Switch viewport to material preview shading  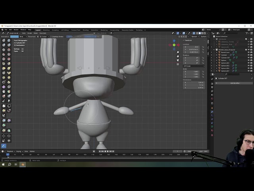202,33
